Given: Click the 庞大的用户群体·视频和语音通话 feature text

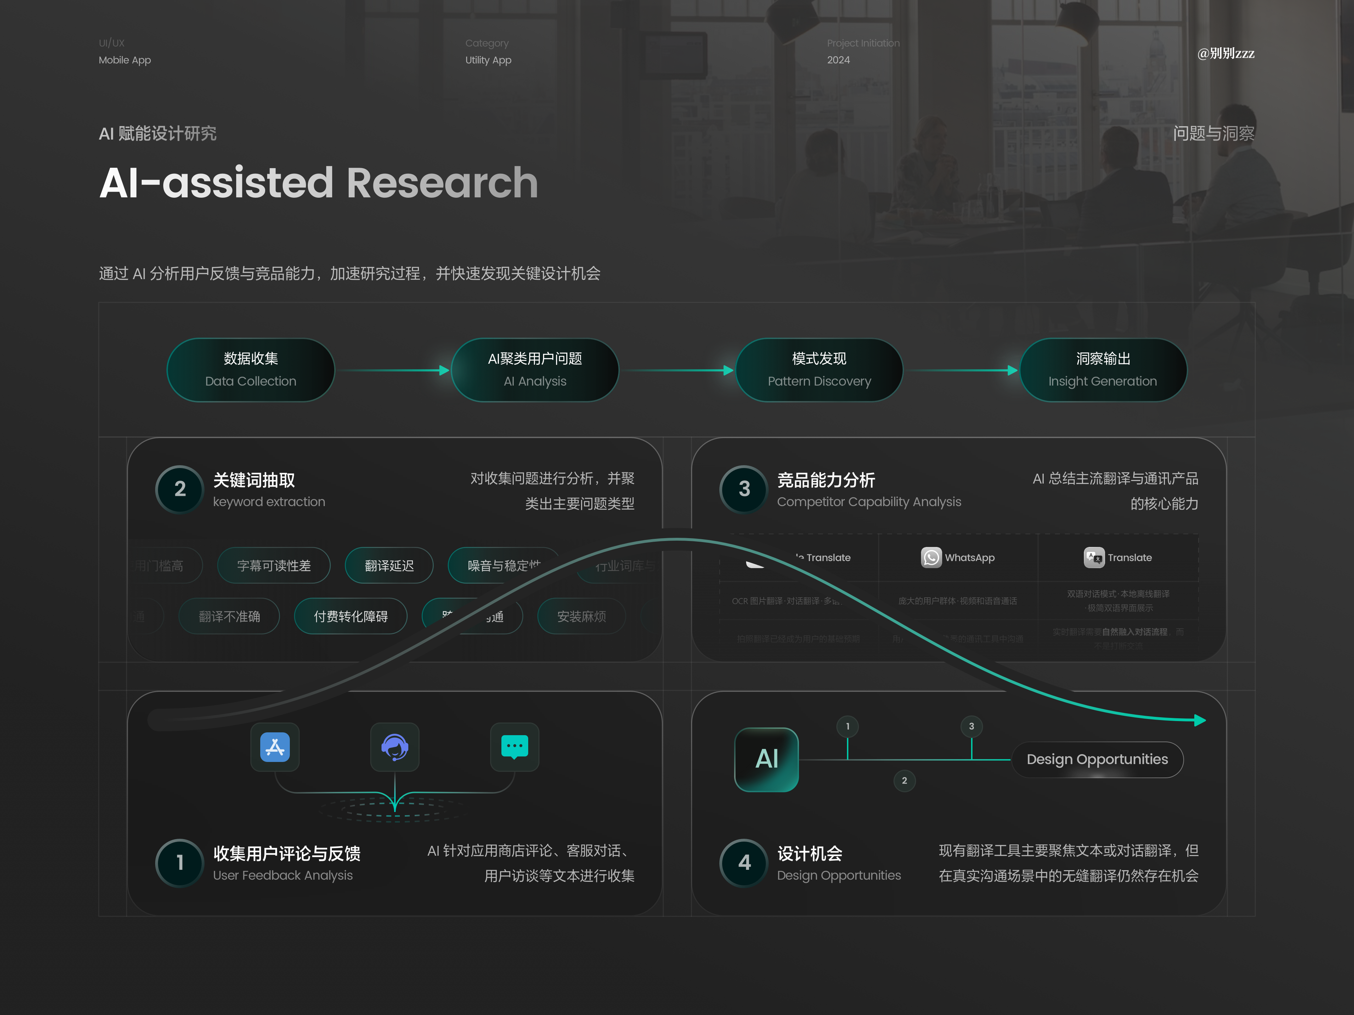Looking at the screenshot, I should 958,601.
